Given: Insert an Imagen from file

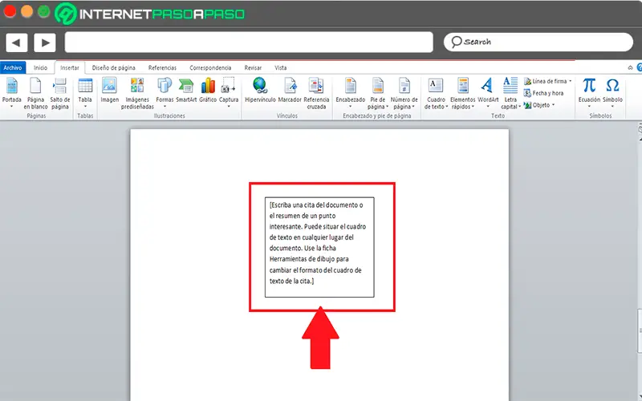Looking at the screenshot, I should point(109,90).
